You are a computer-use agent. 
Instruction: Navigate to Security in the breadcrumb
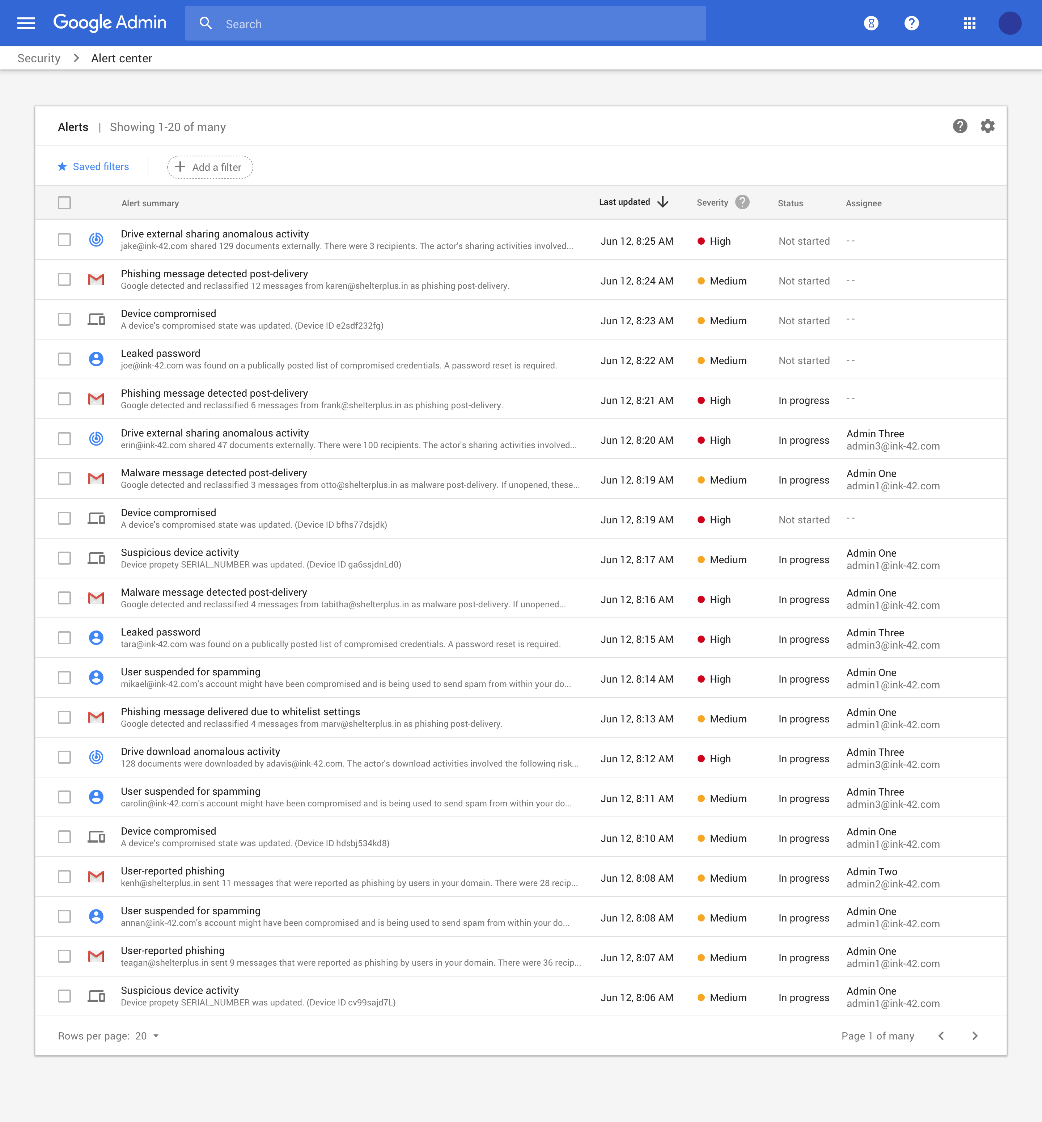pyautogui.click(x=39, y=58)
